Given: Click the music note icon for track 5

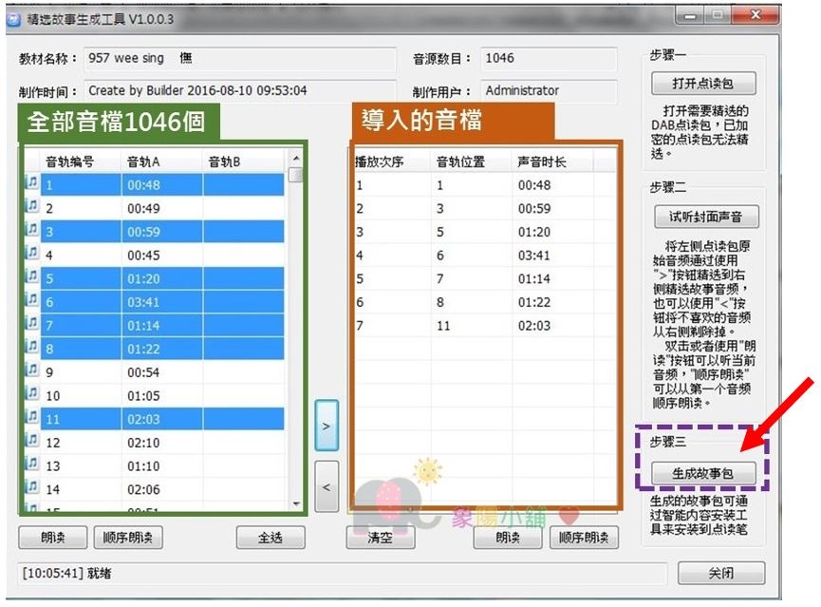Looking at the screenshot, I should click(32, 276).
